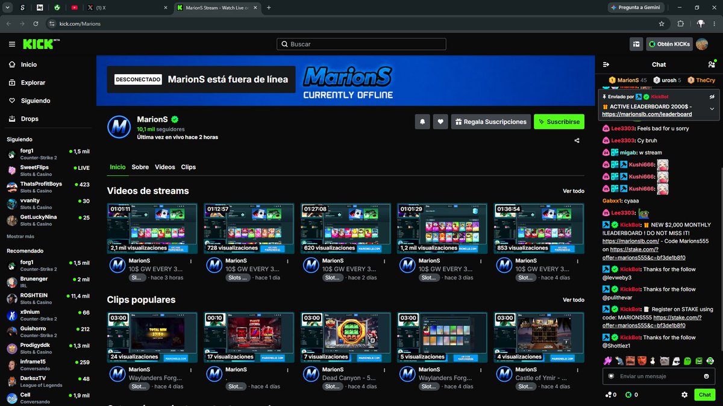Open Siguiendo in the sidebar

click(x=48, y=101)
